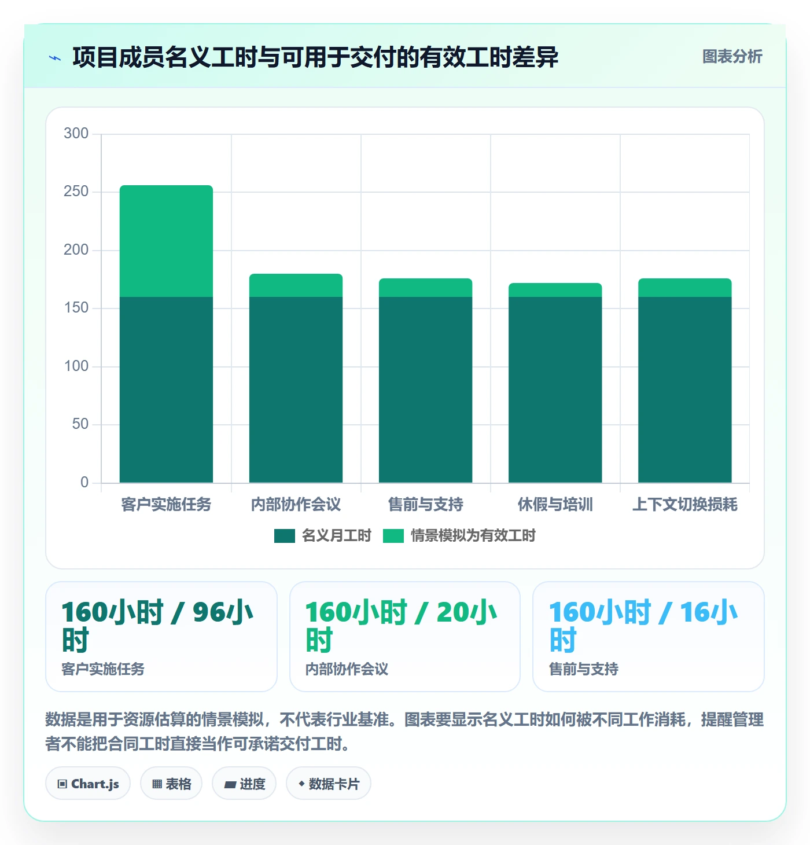The image size is (810, 845).
Task: Click the 上下文切换损耗 axis label
Action: point(684,505)
